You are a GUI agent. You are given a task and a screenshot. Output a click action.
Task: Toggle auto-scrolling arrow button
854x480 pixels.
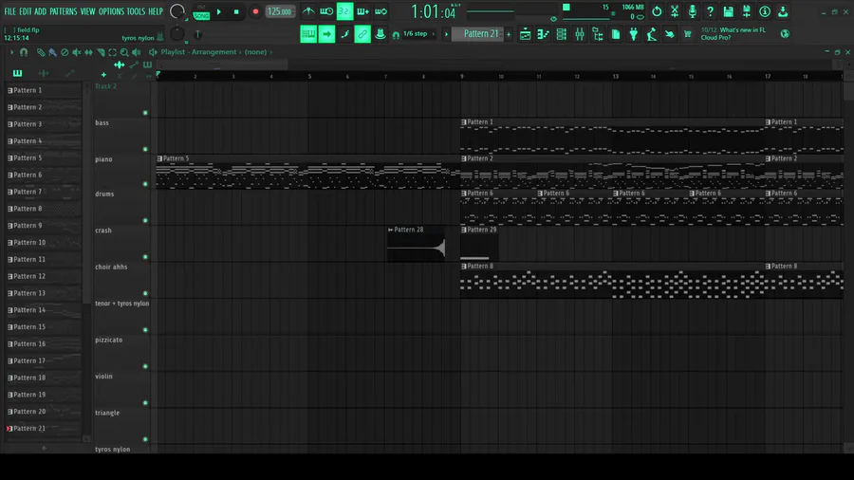click(326, 34)
